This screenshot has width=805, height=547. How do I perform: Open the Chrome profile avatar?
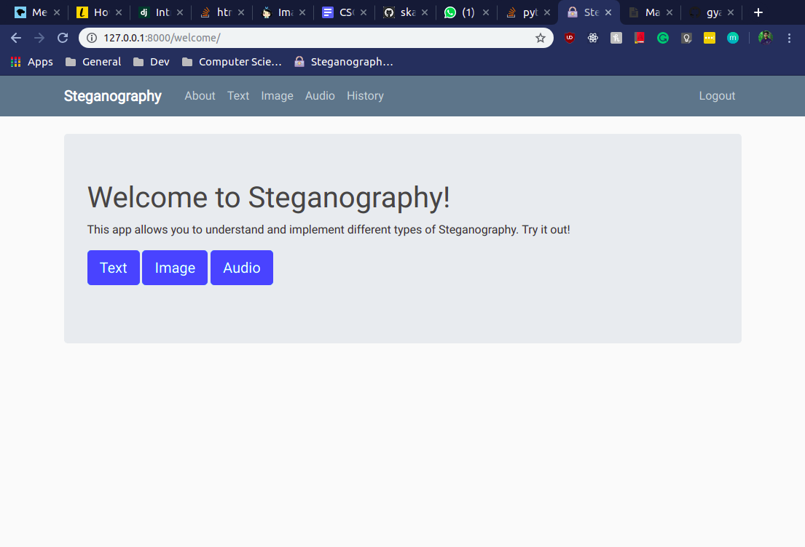tap(765, 37)
